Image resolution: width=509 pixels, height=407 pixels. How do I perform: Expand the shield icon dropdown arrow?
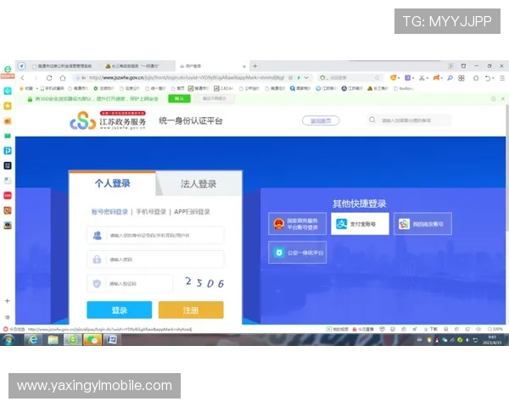click(x=399, y=78)
